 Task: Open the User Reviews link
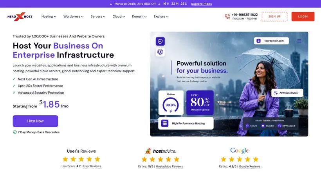click(92, 166)
